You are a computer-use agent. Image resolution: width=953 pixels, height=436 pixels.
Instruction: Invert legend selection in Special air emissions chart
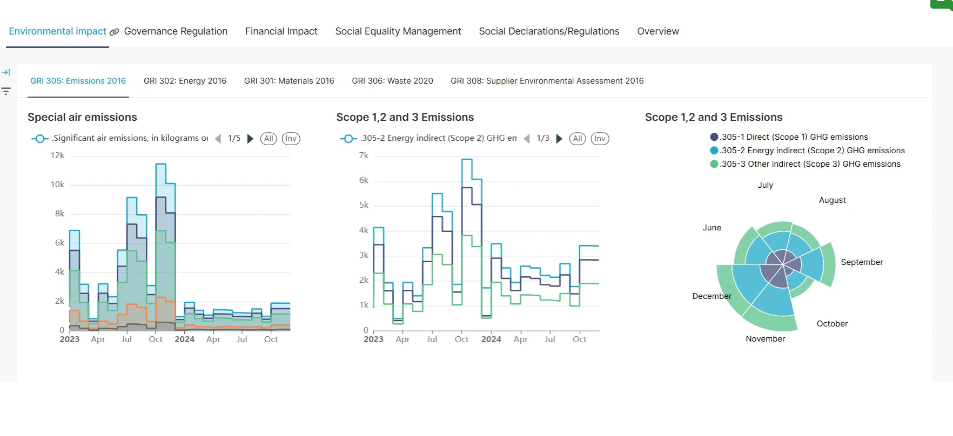291,139
